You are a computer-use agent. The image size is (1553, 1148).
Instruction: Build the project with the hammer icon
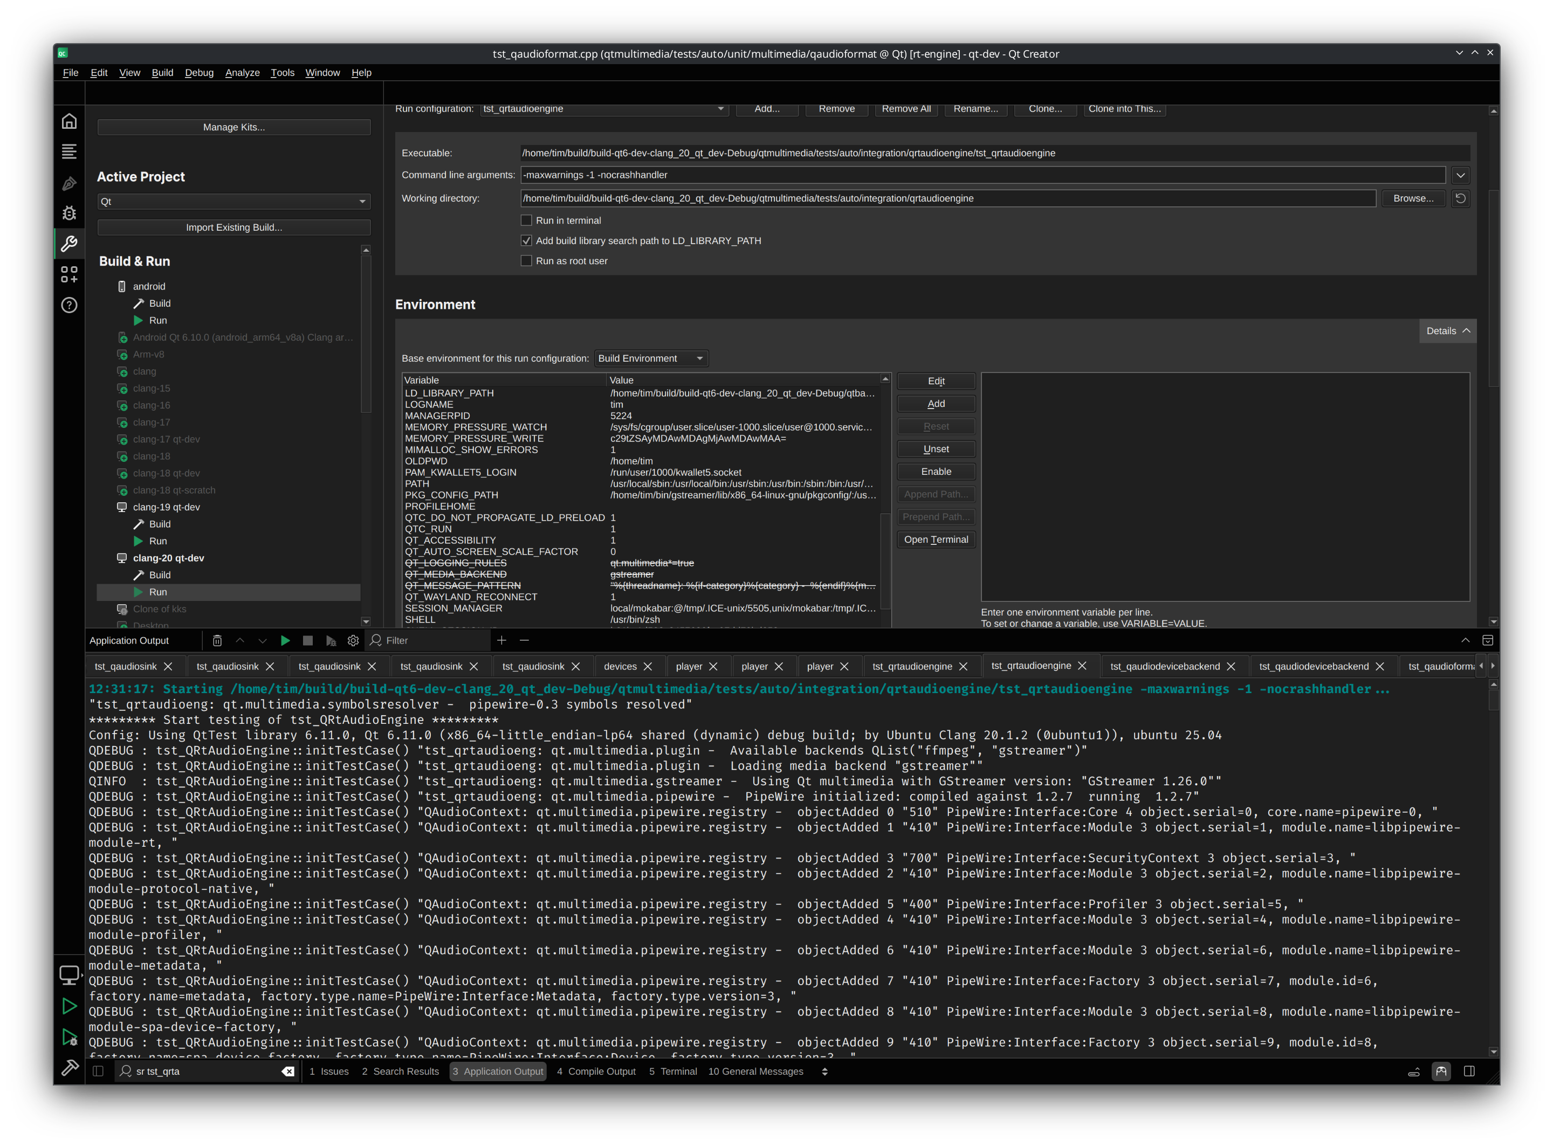pyautogui.click(x=69, y=1067)
